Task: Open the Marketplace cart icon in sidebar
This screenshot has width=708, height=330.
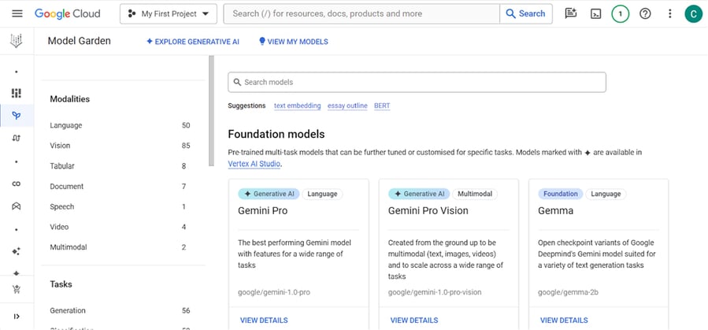Action: pyautogui.click(x=17, y=289)
